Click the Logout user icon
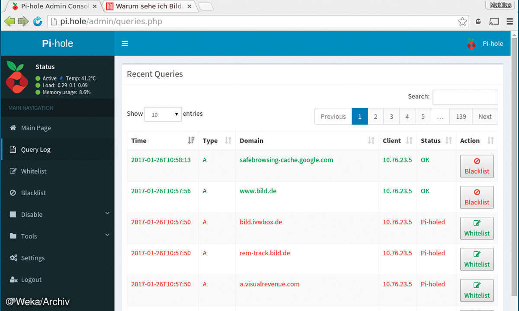The image size is (519, 311). click(x=13, y=279)
